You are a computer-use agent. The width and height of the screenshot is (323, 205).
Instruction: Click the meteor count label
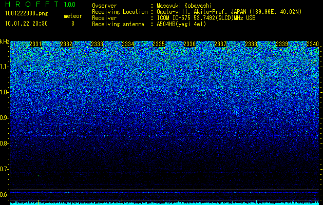pyautogui.click(x=73, y=16)
